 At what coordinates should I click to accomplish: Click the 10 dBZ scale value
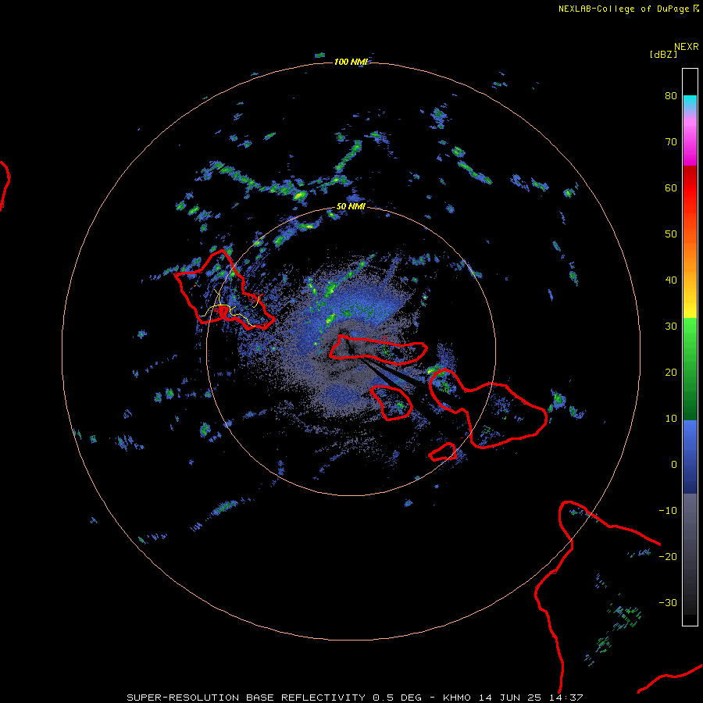click(x=671, y=419)
